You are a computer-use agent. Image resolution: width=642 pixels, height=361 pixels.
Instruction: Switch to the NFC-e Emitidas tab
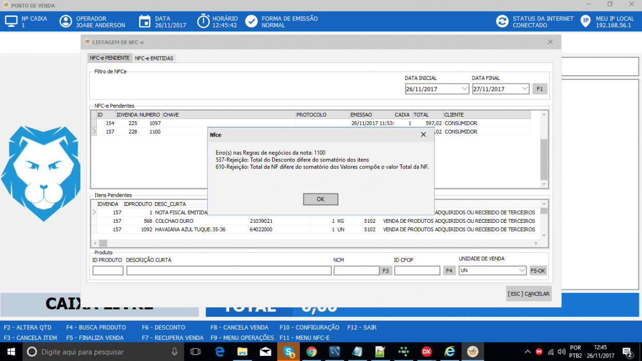pos(154,58)
